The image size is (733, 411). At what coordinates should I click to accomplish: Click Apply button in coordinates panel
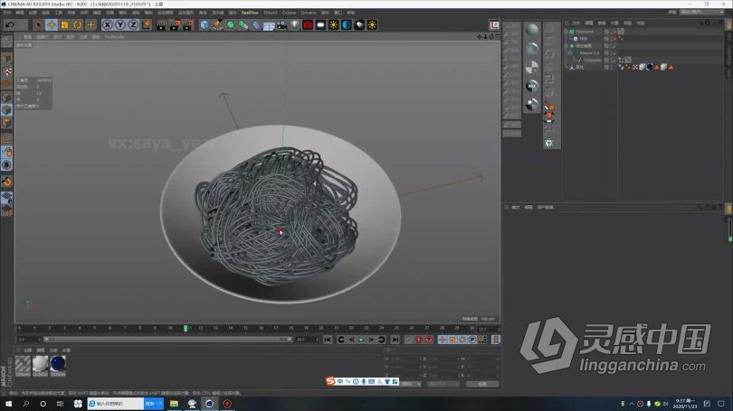[482, 384]
